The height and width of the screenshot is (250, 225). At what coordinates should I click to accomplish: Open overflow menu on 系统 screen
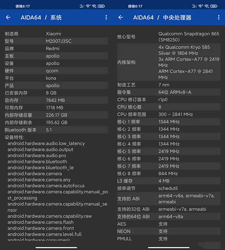pos(106,17)
